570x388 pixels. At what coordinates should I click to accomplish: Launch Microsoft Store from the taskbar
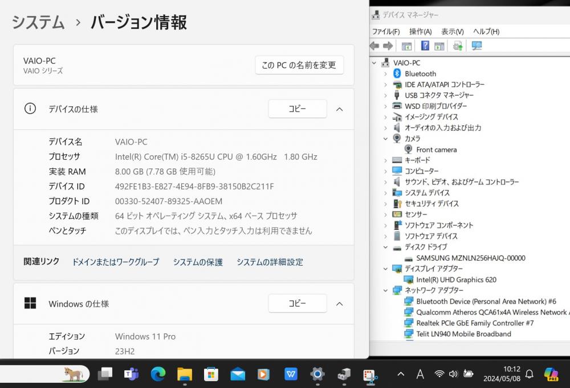click(211, 374)
